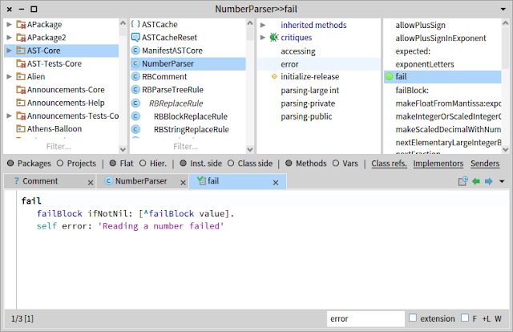Select the Projects radio button
513x332 pixels.
pos(60,163)
